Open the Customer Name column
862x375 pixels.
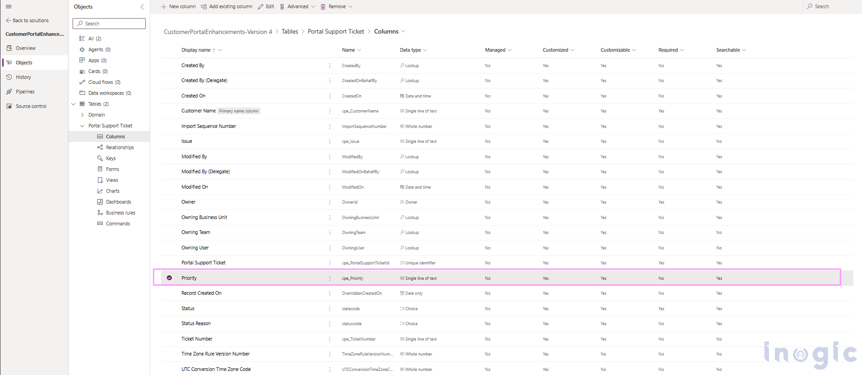coord(198,111)
